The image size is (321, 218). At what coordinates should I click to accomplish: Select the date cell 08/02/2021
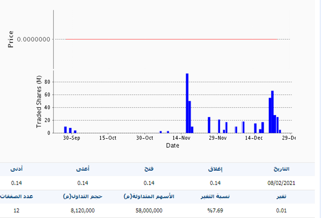[281, 183]
